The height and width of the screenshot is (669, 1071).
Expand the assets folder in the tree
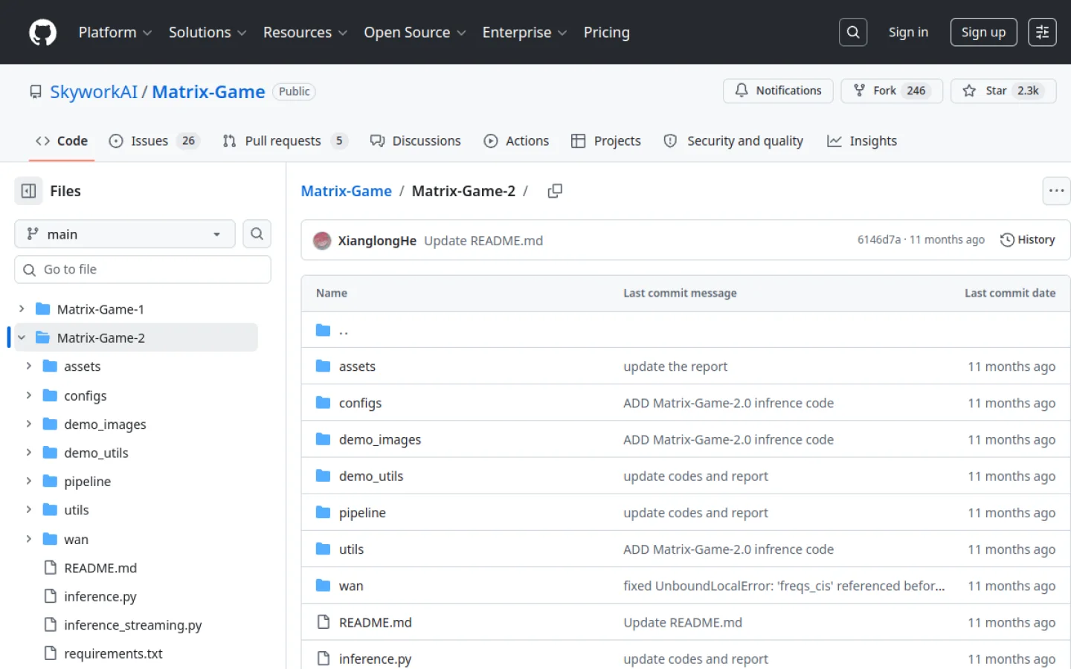[29, 366]
